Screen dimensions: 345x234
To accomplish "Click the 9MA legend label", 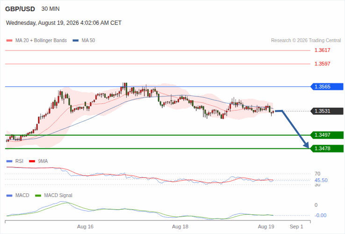I will (43, 161).
